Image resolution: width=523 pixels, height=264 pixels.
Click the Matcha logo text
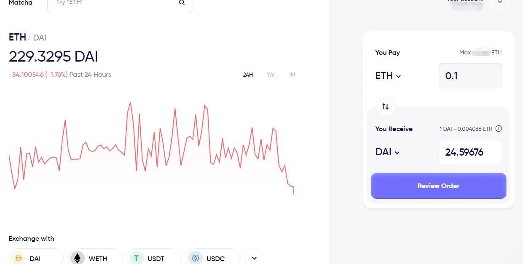20,3
